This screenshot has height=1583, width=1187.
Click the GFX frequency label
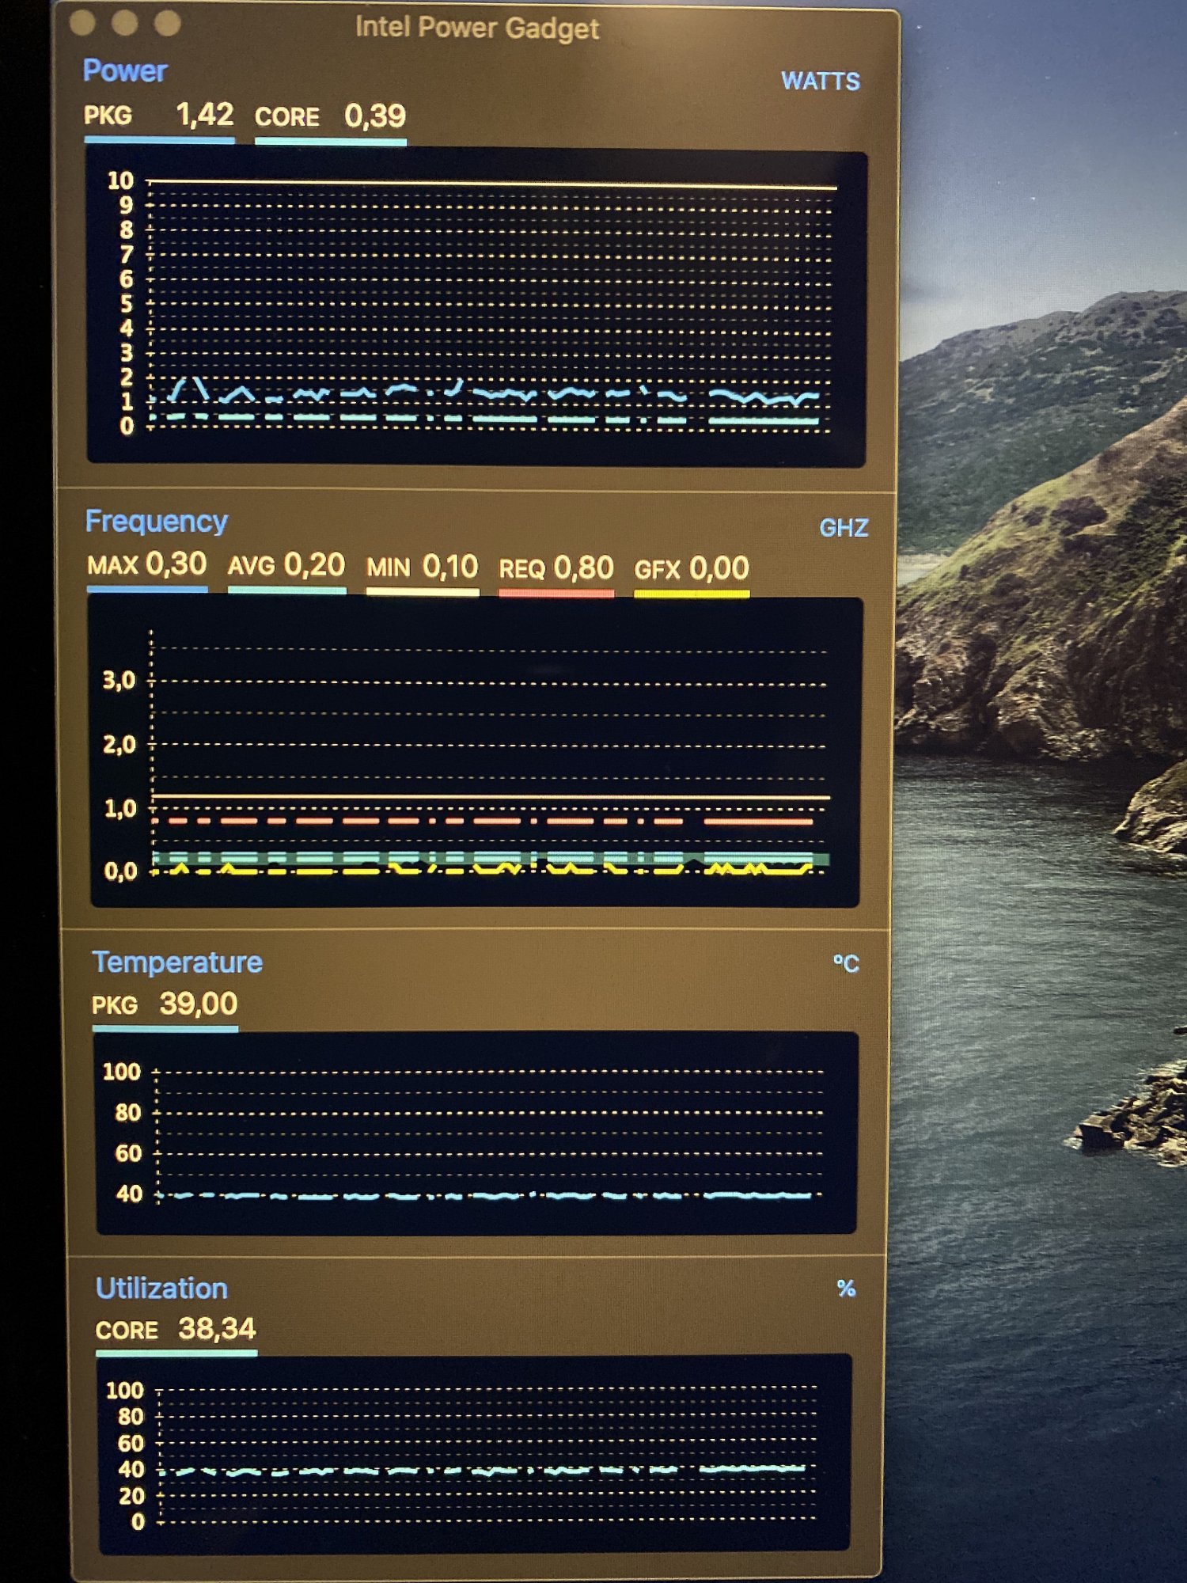tap(658, 570)
